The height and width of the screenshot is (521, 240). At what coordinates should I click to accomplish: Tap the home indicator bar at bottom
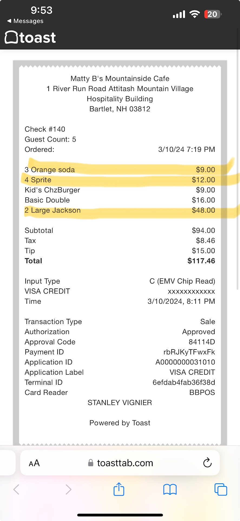[x=120, y=515]
